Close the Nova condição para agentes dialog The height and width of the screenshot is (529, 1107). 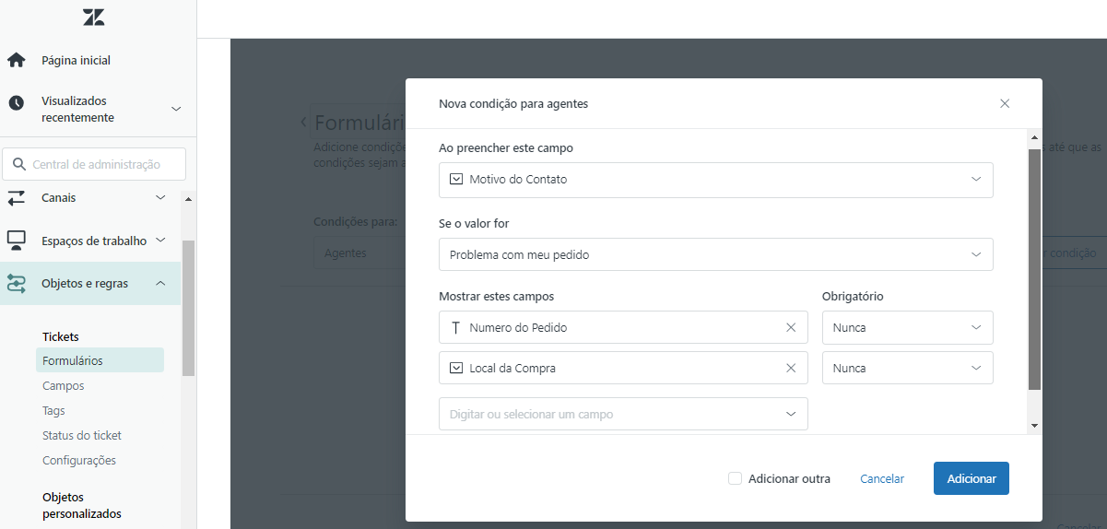point(1005,103)
